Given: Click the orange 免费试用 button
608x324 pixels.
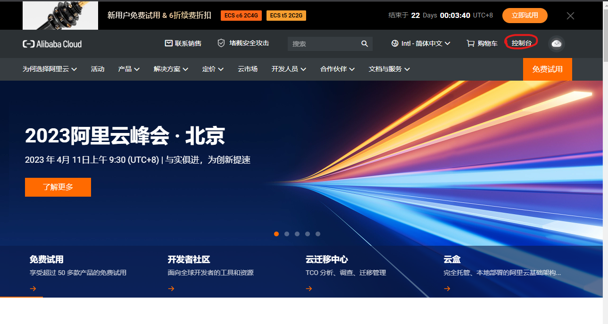Looking at the screenshot, I should (547, 69).
